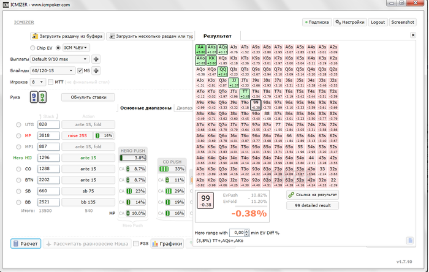Screen dimensions: 429x272
Task: Click Ссылка на результат button
Action: click(313, 195)
